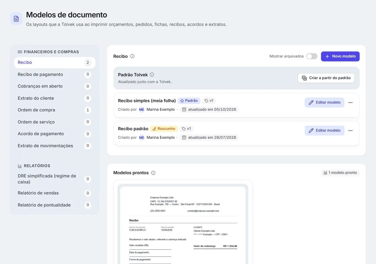Edit the Recibo simples (meia folha) model
This screenshot has width=376, height=264.
(x=325, y=103)
